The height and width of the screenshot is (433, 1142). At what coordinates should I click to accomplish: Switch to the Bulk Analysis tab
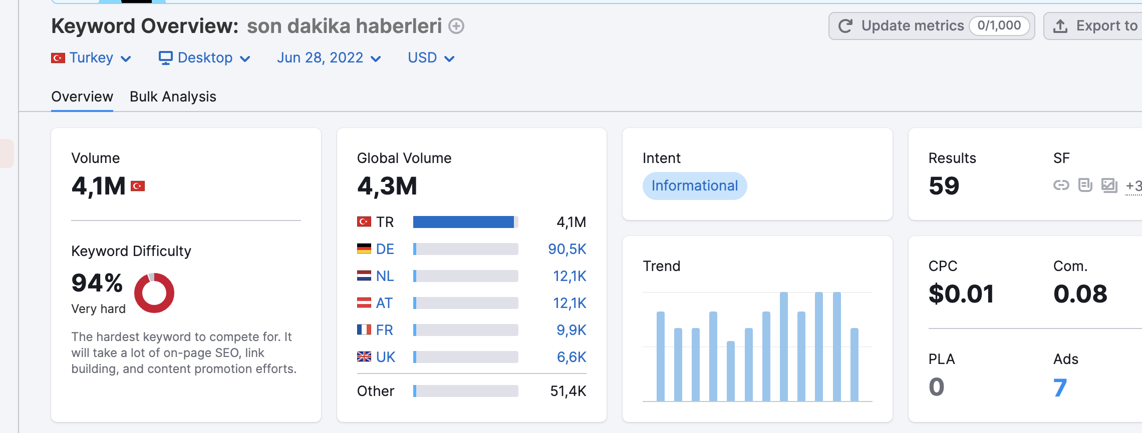pyautogui.click(x=173, y=96)
